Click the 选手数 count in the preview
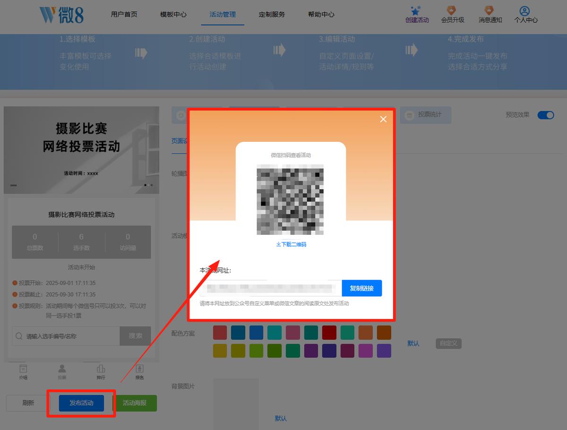 click(81, 241)
